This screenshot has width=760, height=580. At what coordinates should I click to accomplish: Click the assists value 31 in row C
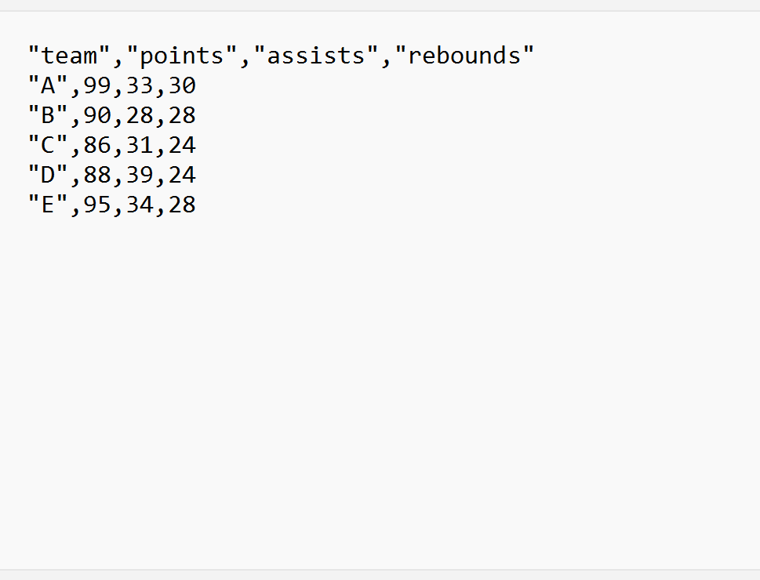pos(140,145)
